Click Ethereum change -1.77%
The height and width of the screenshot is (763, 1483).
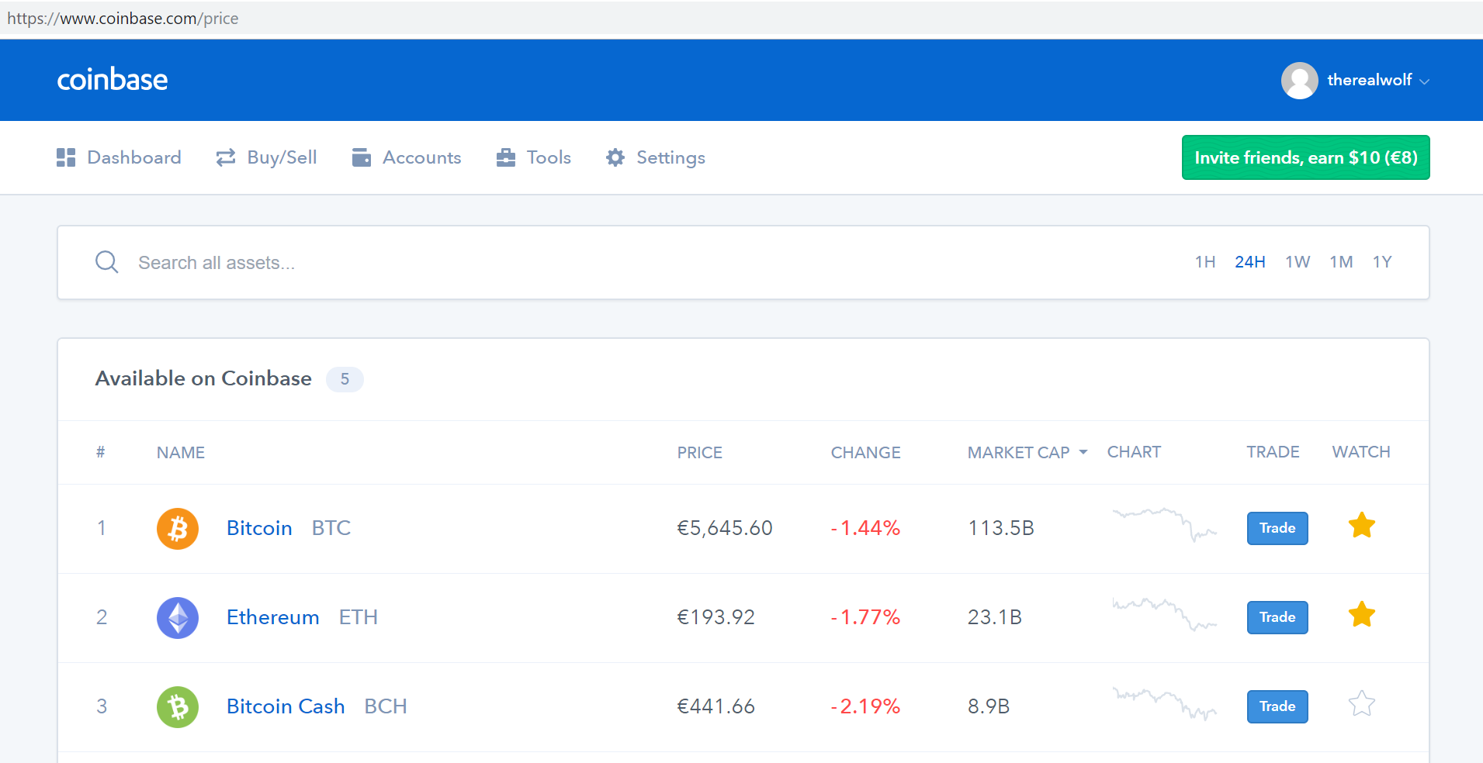click(x=865, y=617)
